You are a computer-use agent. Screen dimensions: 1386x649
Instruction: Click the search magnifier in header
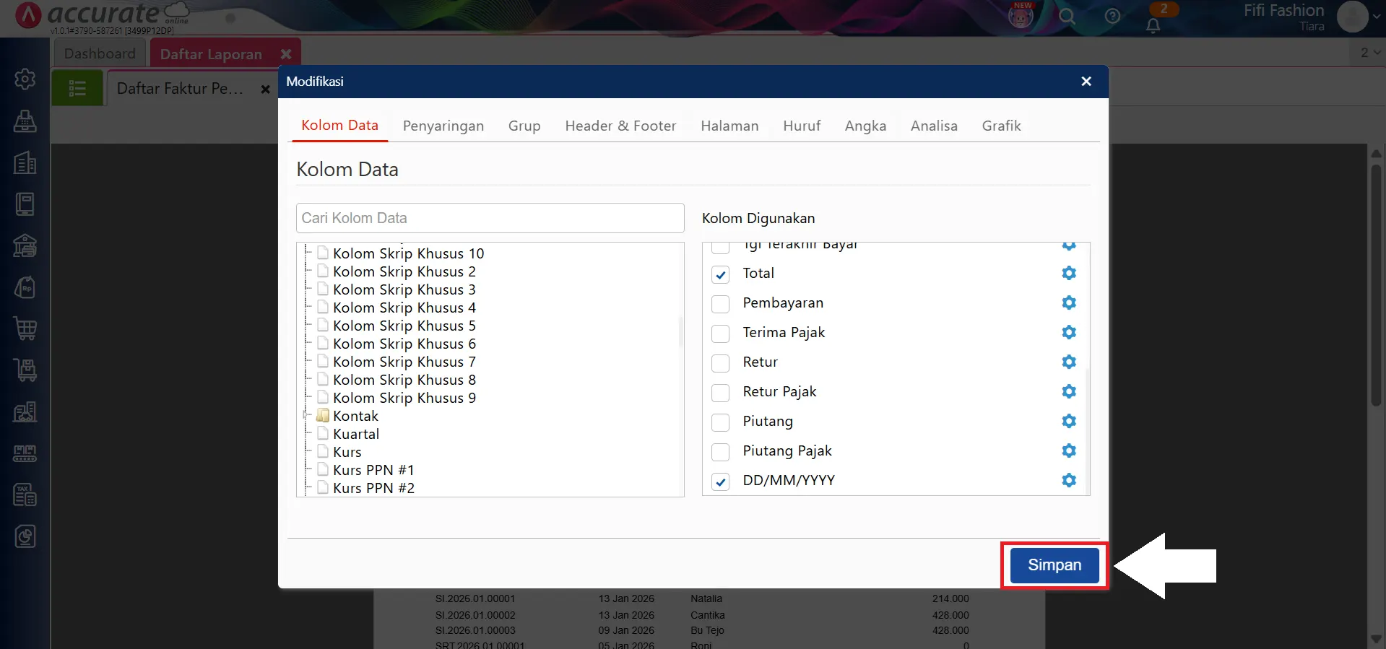(1067, 17)
